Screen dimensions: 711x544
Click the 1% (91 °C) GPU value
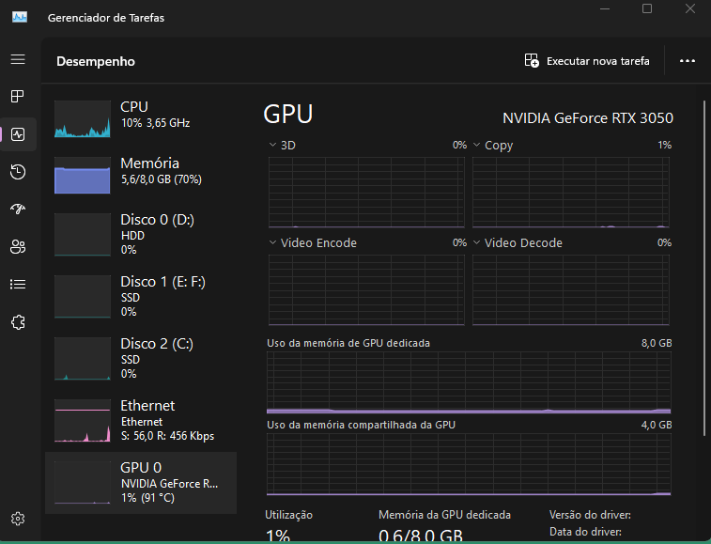[x=147, y=498]
